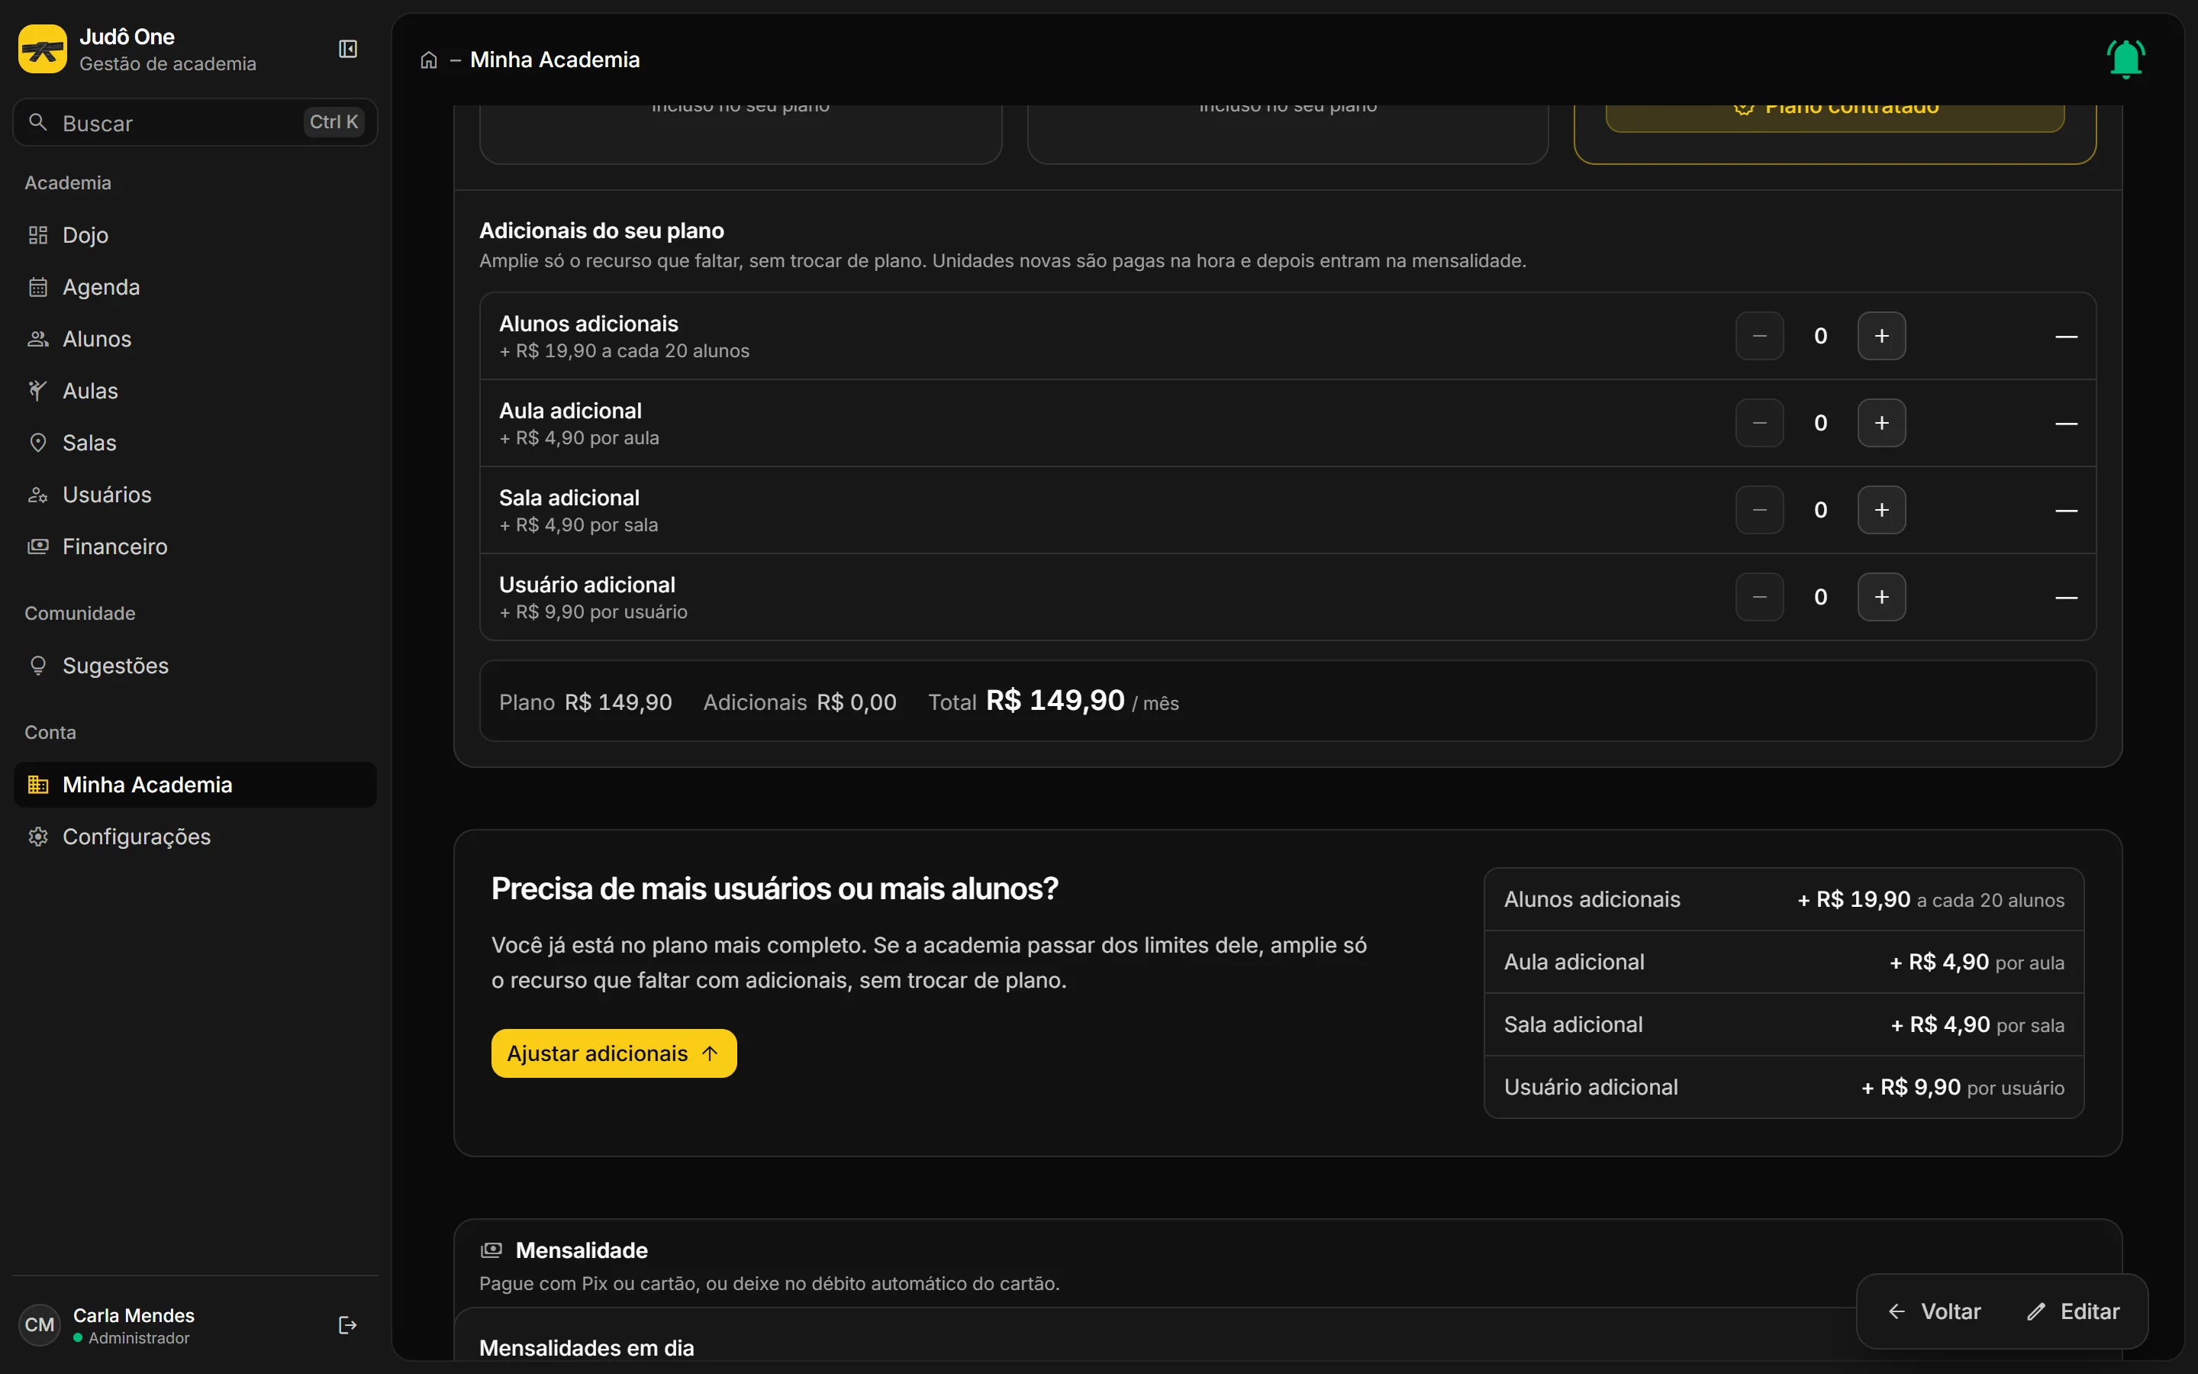Log out with the exit icon
The height and width of the screenshot is (1374, 2198).
coord(347,1325)
